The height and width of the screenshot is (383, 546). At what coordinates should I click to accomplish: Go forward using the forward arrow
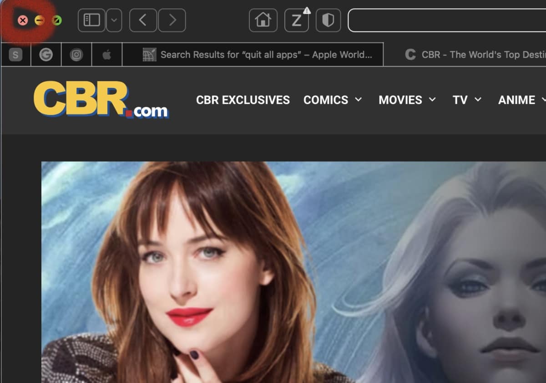[x=172, y=20]
